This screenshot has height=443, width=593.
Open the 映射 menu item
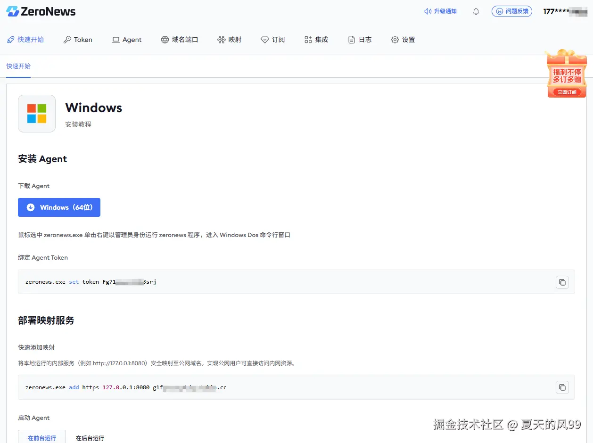click(x=230, y=40)
